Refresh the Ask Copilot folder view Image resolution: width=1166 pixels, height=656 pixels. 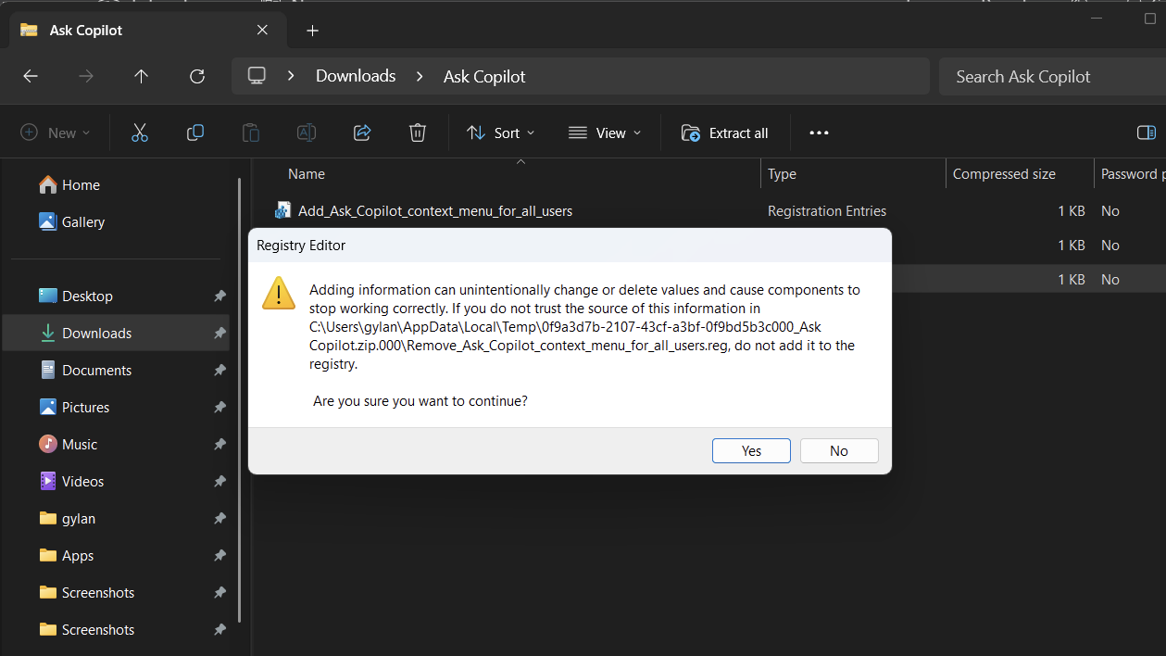tap(196, 77)
